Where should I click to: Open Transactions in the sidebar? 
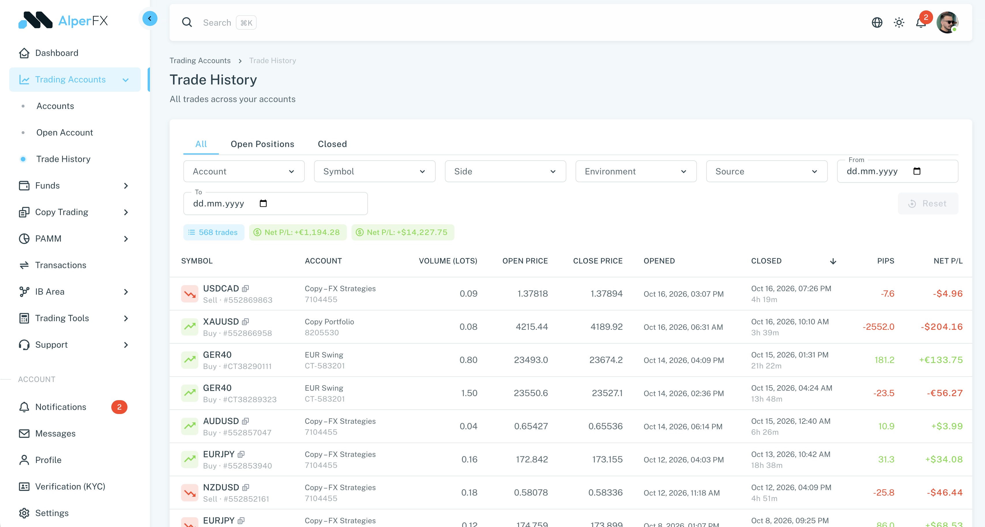coord(75,265)
